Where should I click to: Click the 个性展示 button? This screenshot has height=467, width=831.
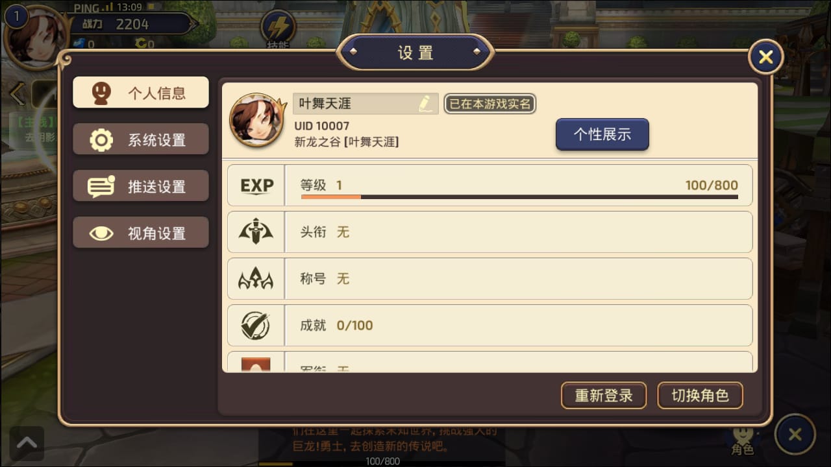(x=602, y=134)
